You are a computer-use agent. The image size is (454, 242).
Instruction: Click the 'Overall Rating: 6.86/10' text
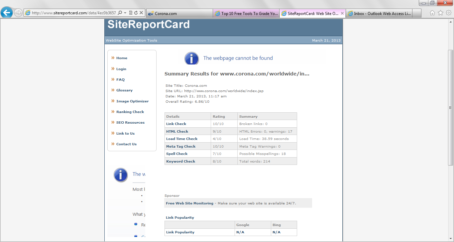coord(187,101)
